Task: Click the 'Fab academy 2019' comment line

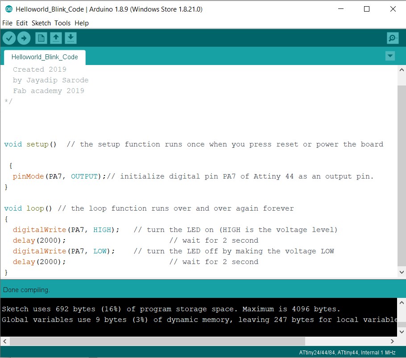Action: (x=49, y=91)
